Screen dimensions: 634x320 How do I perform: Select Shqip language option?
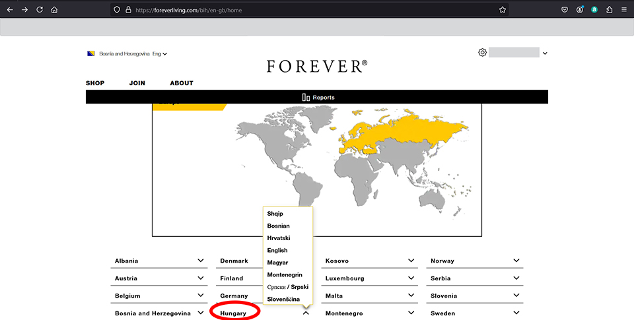275,214
